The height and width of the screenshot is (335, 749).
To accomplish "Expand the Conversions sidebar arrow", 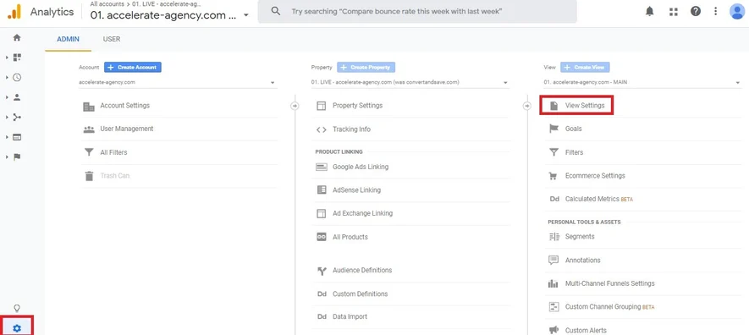I will click(x=7, y=157).
